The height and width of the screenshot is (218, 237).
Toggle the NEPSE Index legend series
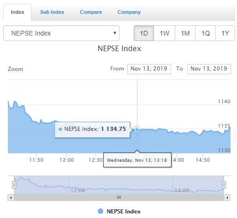(x=119, y=212)
